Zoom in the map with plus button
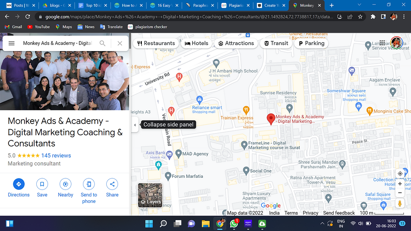 (400, 184)
